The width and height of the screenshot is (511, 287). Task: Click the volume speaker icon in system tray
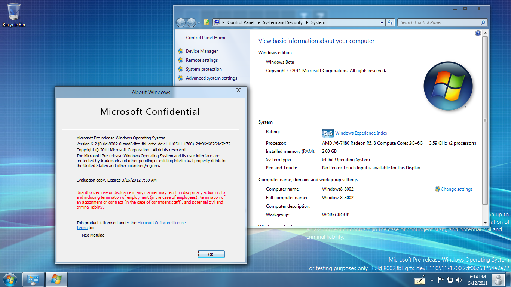(x=458, y=280)
